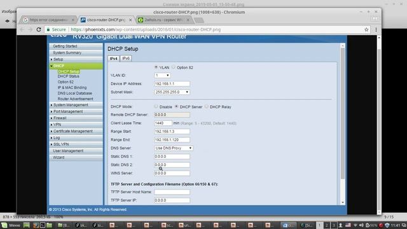Screen dimensions: 407x229
Task: Click the DHCP Setup panel scrollbar
Action: (343, 113)
